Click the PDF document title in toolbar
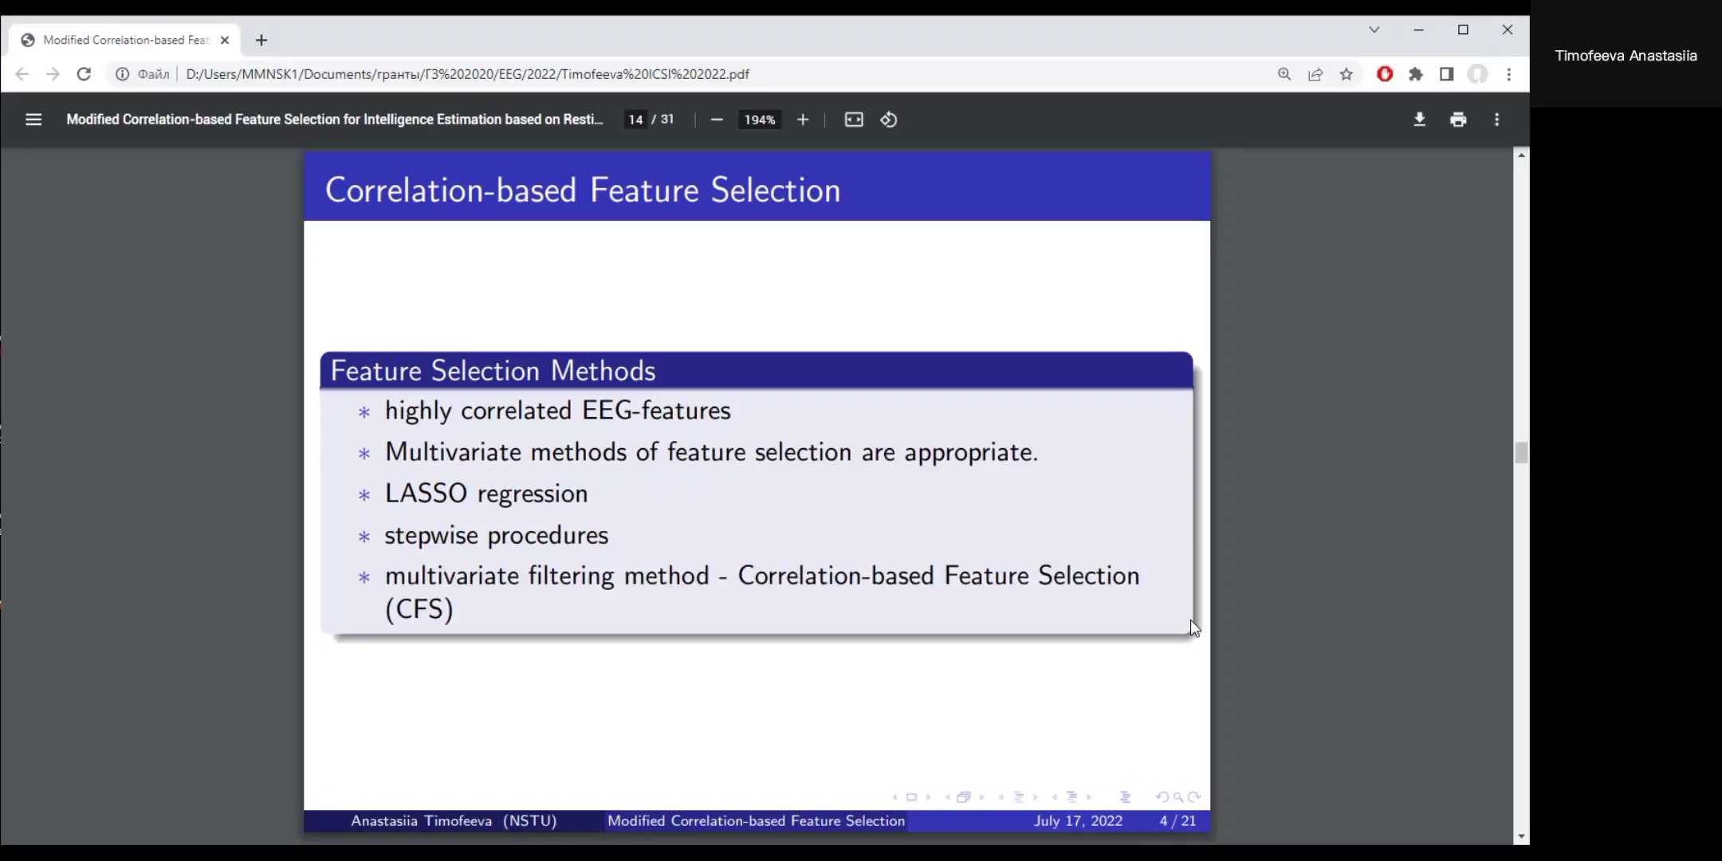Screen dimensions: 1722x861 tap(335, 120)
